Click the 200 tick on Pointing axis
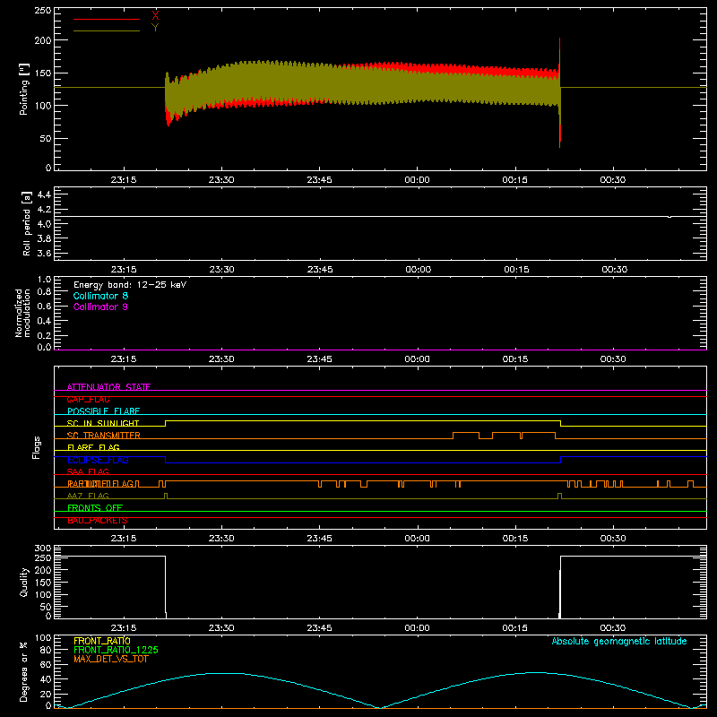The image size is (717, 717). pyautogui.click(x=43, y=40)
